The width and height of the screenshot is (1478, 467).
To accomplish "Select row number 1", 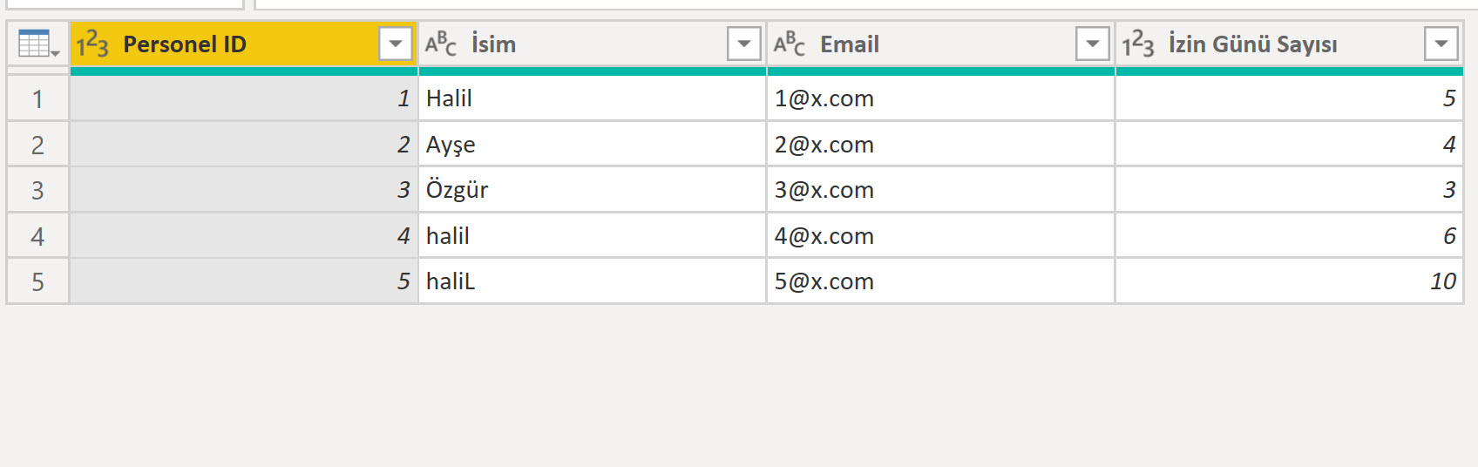I will pyautogui.click(x=37, y=98).
